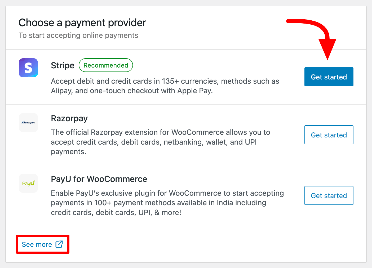Click Get started for Razorpay

tap(329, 135)
